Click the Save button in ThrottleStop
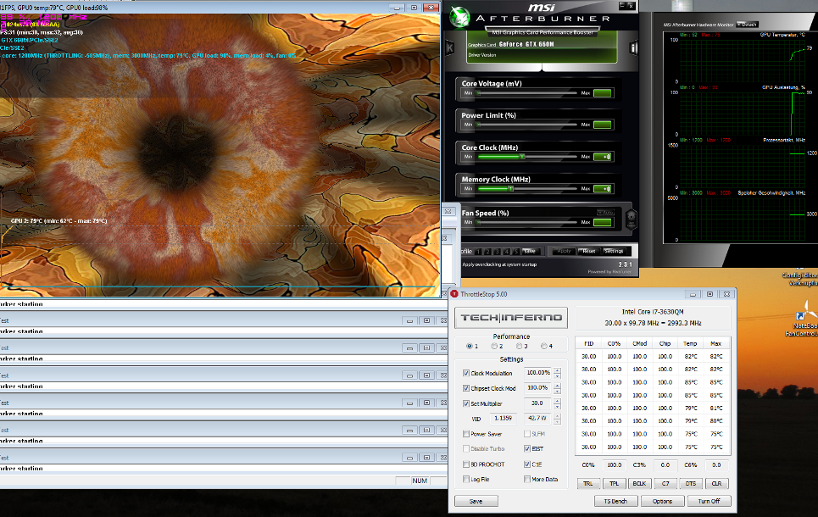The width and height of the screenshot is (818, 517). [x=476, y=501]
